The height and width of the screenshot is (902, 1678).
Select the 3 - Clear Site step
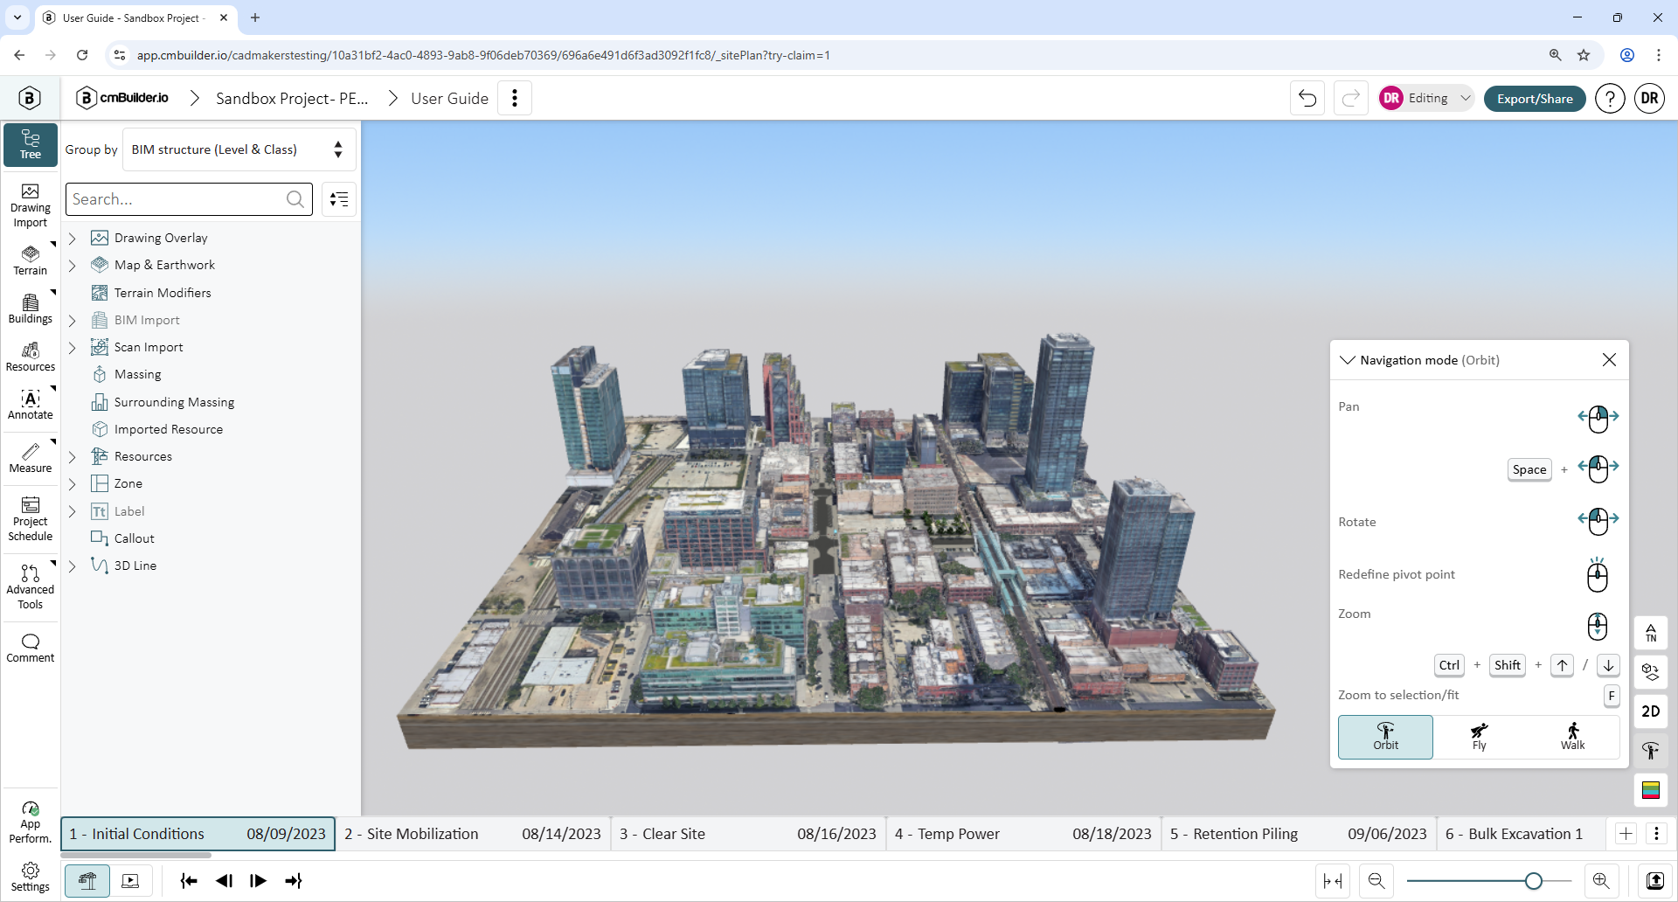(748, 834)
